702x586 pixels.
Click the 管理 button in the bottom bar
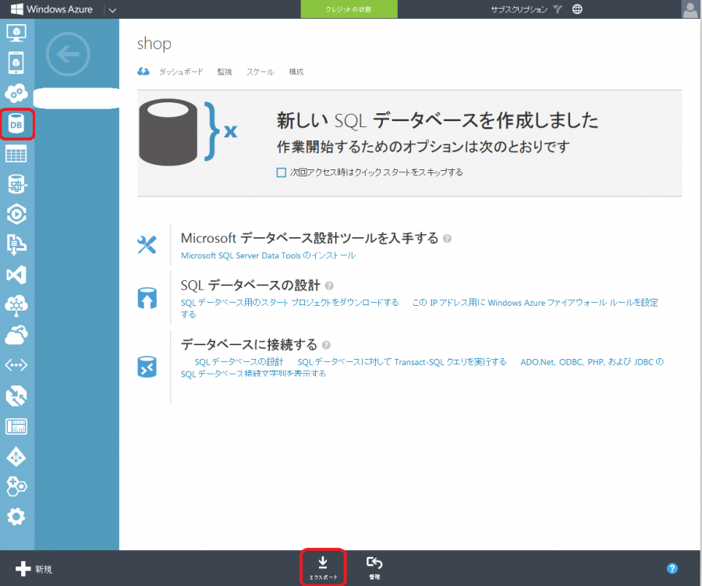[x=374, y=567]
